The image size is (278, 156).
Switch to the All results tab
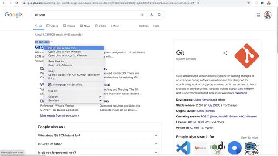click(39, 26)
